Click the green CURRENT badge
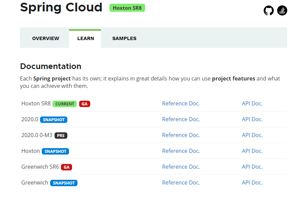Image resolution: width=297 pixels, height=200 pixels. coord(65,104)
